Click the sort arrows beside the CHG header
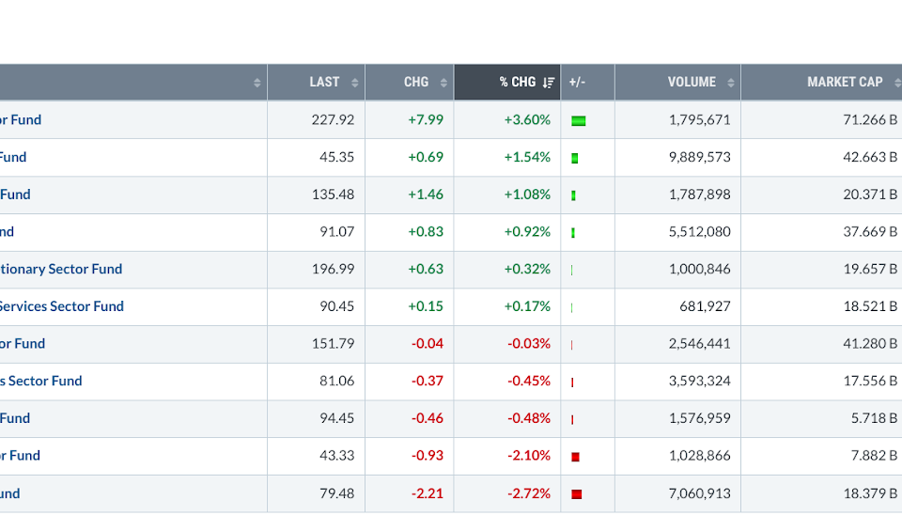The height and width of the screenshot is (515, 902). [x=443, y=83]
